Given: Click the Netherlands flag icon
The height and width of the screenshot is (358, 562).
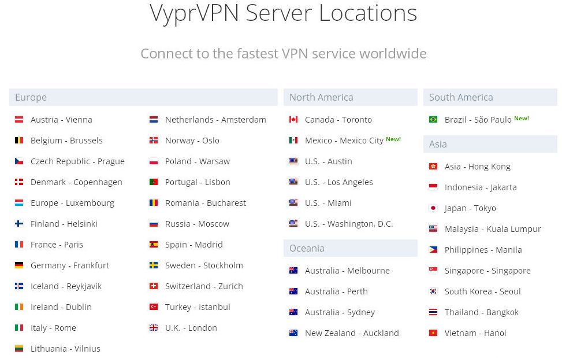Looking at the screenshot, I should click(154, 120).
